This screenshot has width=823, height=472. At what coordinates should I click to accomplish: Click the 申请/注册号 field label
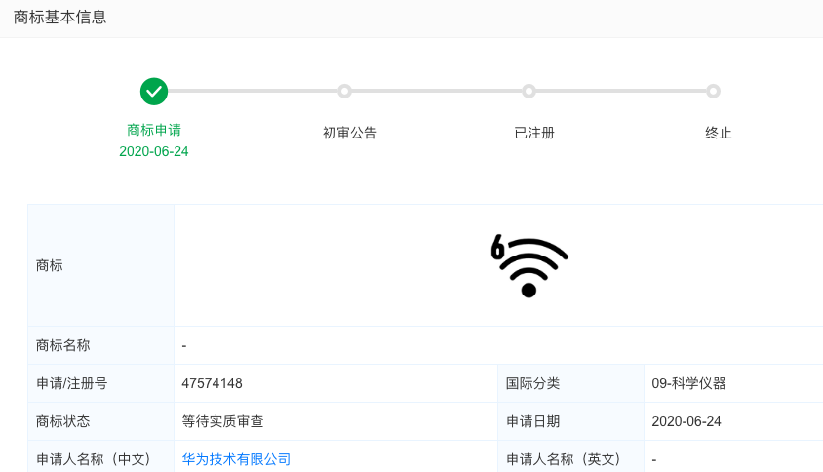pyautogui.click(x=71, y=383)
